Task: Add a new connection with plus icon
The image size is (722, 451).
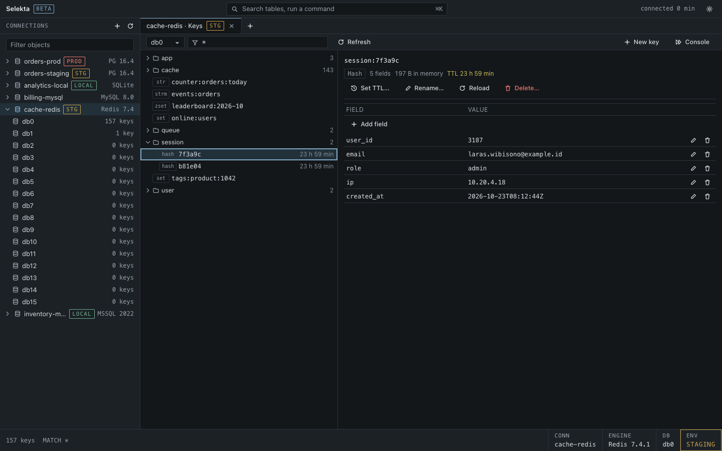Action: click(x=117, y=26)
